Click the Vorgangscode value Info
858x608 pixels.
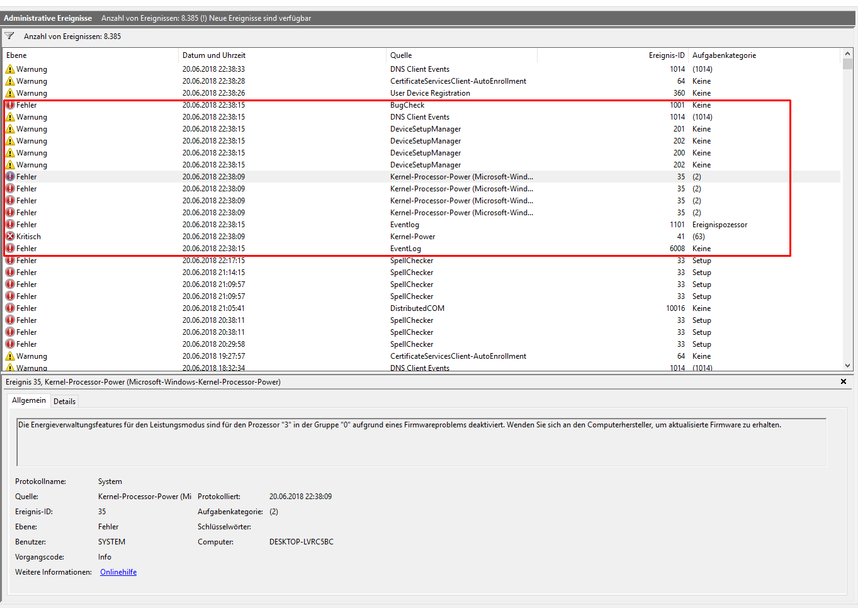coord(104,557)
